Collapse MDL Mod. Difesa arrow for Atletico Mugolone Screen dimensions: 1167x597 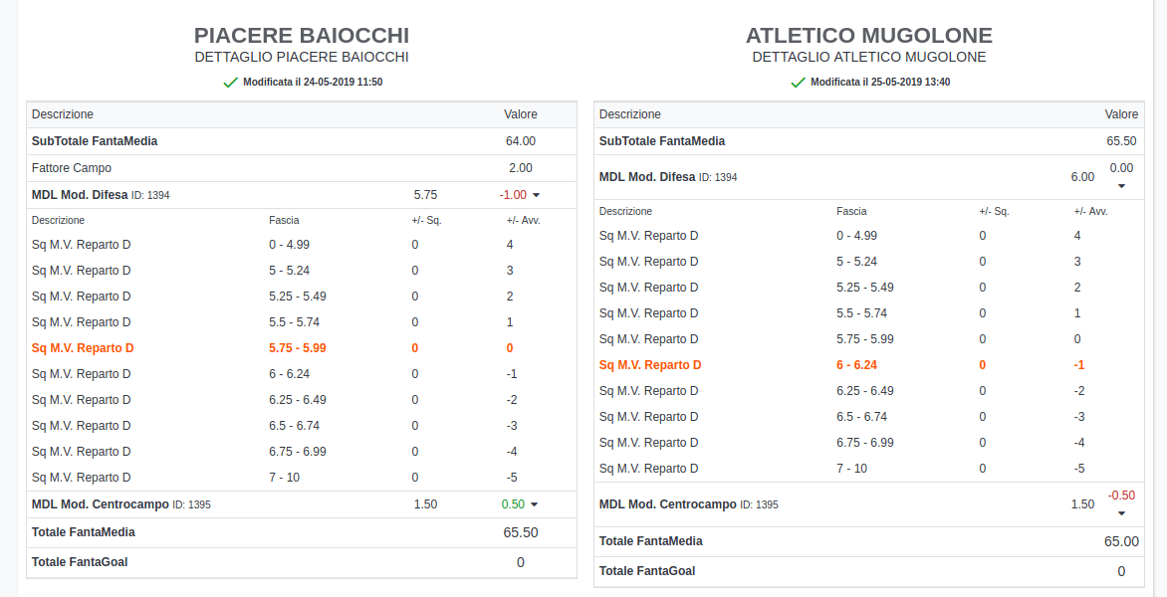pos(1121,186)
